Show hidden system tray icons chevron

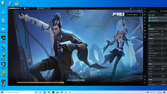pyautogui.click(x=144, y=92)
